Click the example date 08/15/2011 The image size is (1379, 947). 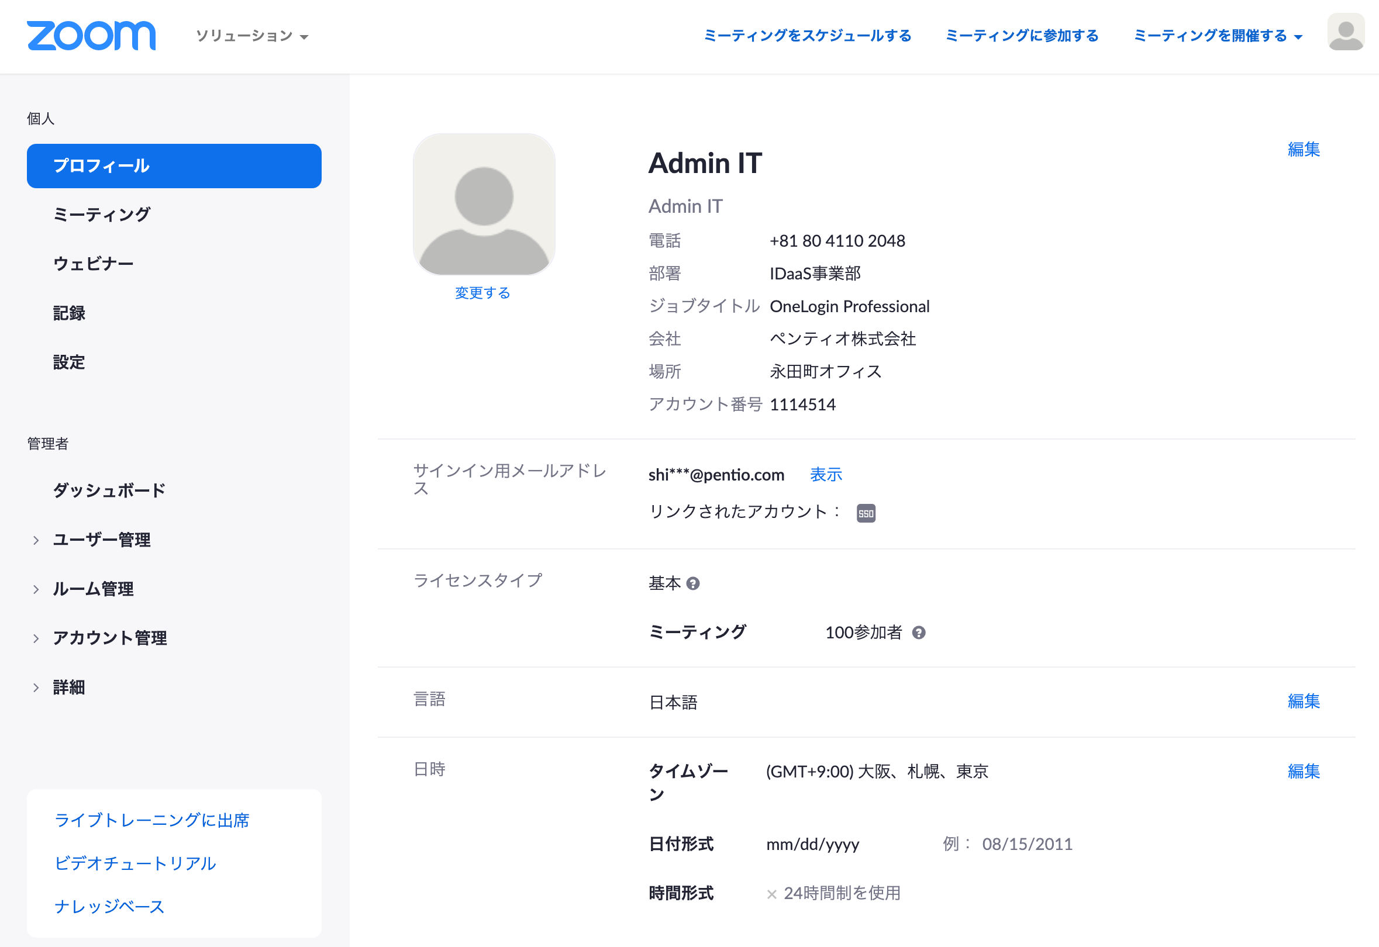click(x=1027, y=844)
